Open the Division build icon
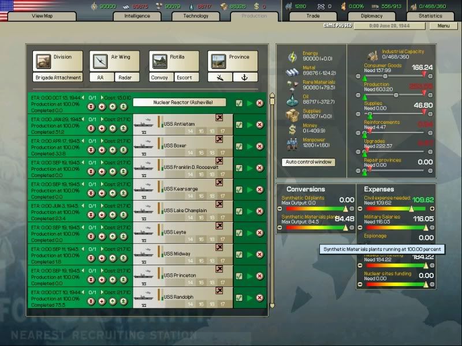The width and height of the screenshot is (462, 346). 43,61
